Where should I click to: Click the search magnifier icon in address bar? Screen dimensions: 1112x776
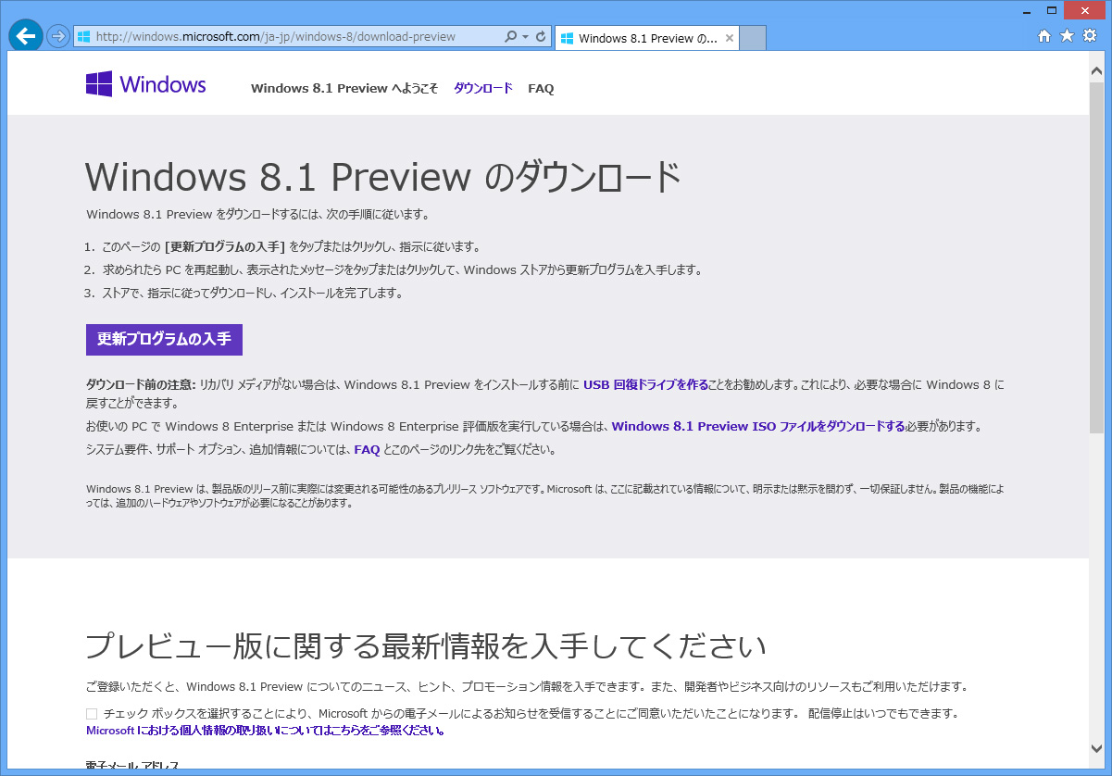point(510,37)
